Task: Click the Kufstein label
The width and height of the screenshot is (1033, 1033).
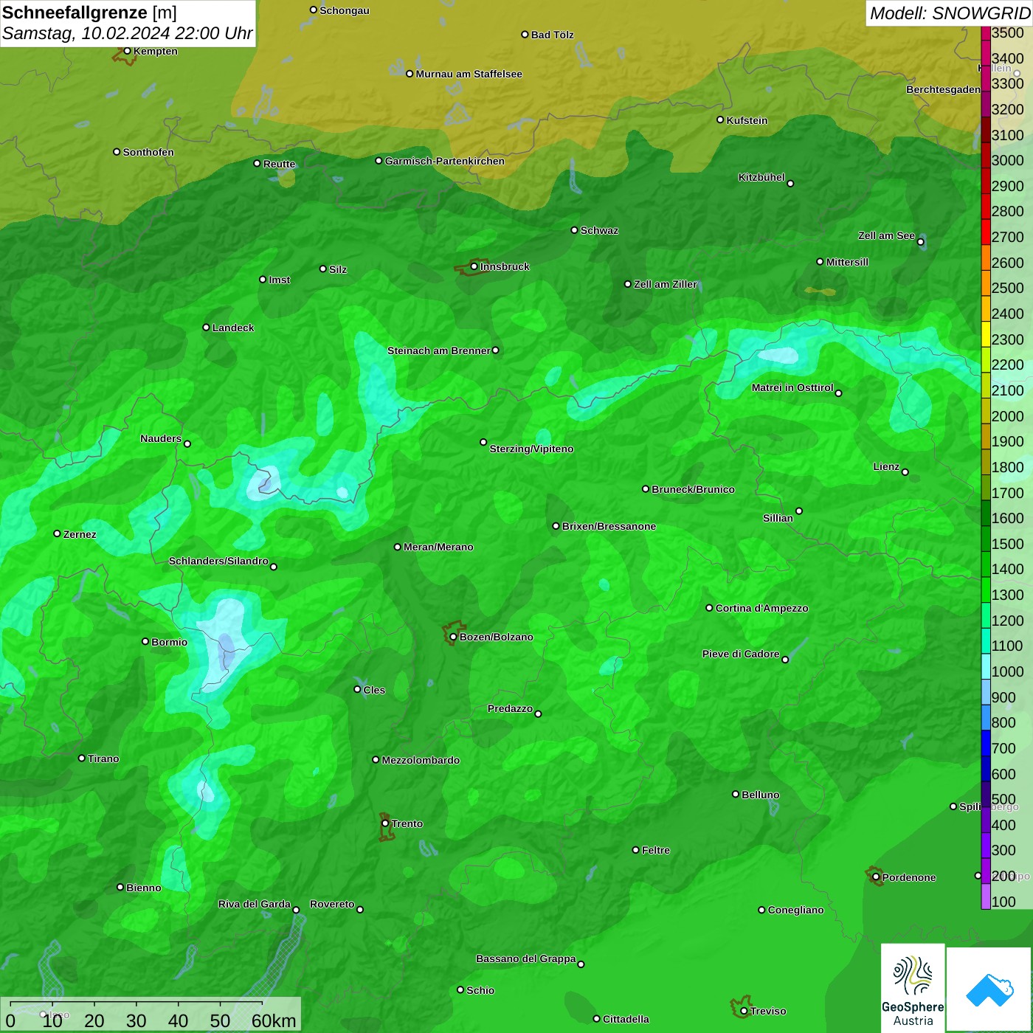Action: point(747,120)
